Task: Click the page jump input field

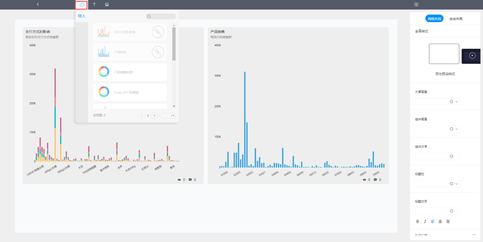Action: click(x=168, y=116)
